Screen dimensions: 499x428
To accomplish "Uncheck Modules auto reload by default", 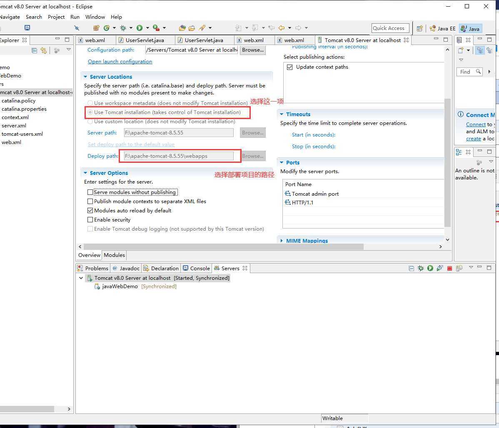I will (x=90, y=211).
